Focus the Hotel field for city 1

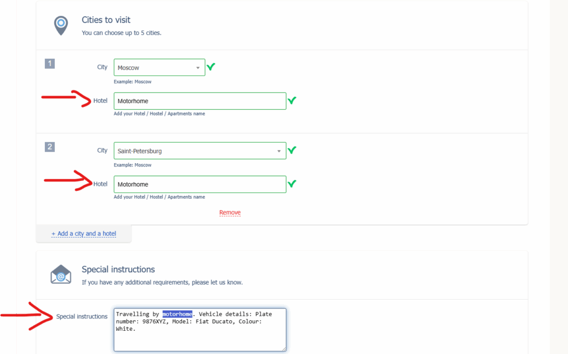pos(200,101)
